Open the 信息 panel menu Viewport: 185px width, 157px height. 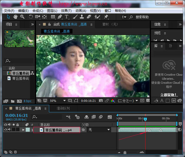pyautogui.click(x=165, y=25)
